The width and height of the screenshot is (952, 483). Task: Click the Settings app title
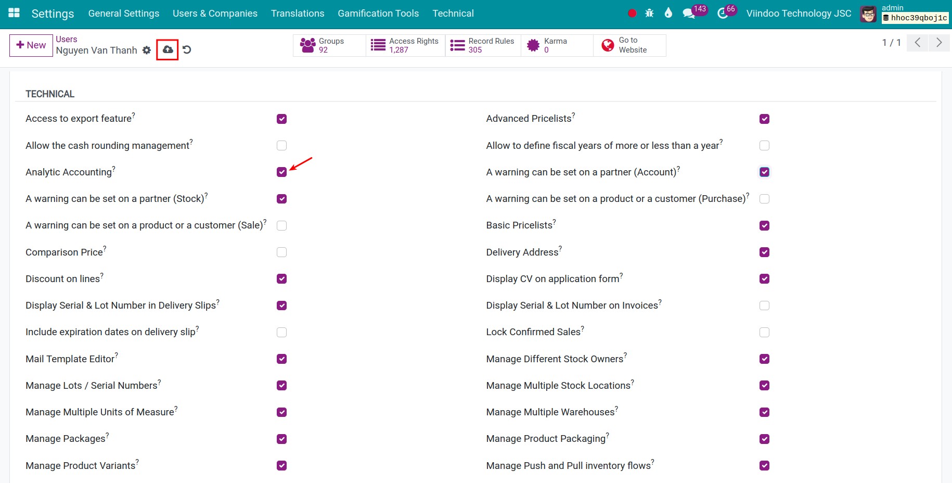tap(53, 14)
